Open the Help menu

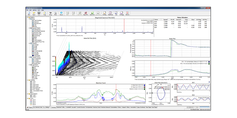pyautogui.click(x=43, y=10)
